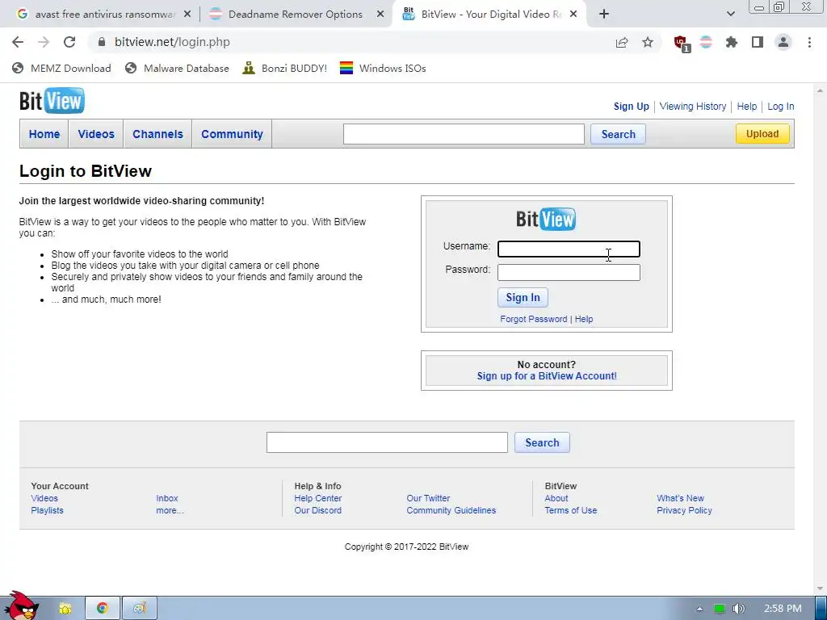Viewport: 827px width, 620px height.
Task: Click the header Help link
Action: click(746, 107)
